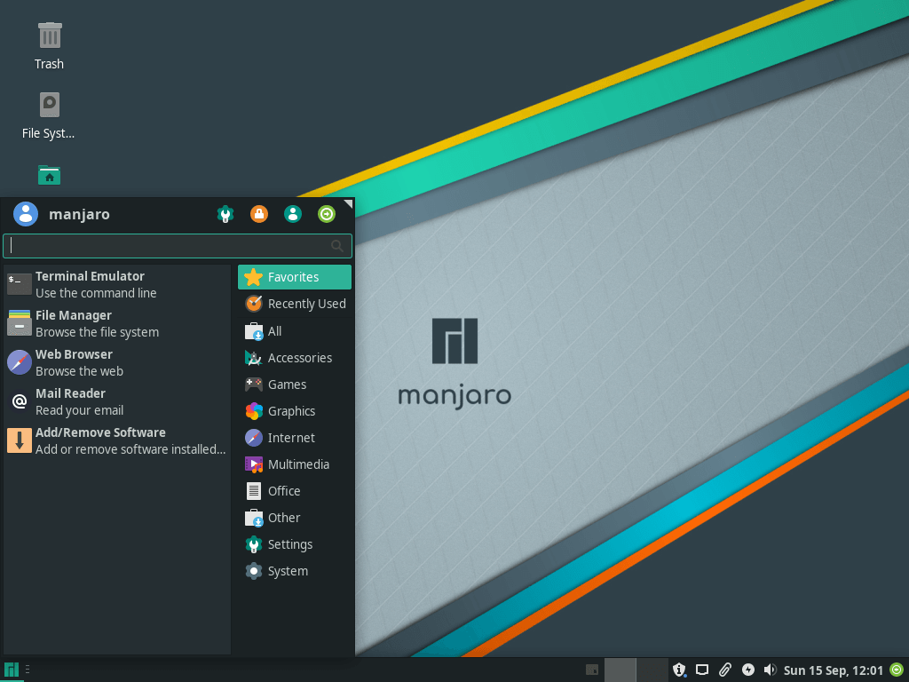Open the Trash desktop icon
909x682 pixels.
[50, 46]
